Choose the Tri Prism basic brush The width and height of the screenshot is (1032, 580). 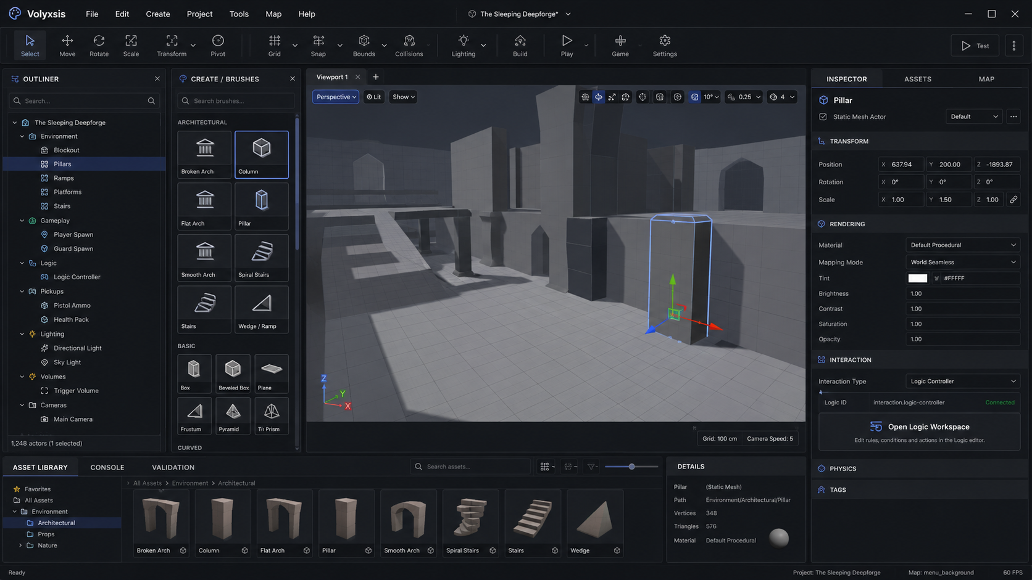click(272, 415)
